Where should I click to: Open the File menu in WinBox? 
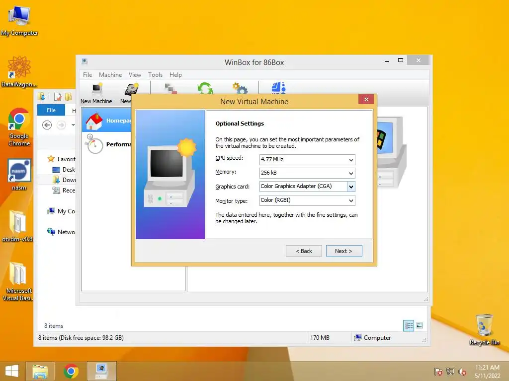coord(87,75)
